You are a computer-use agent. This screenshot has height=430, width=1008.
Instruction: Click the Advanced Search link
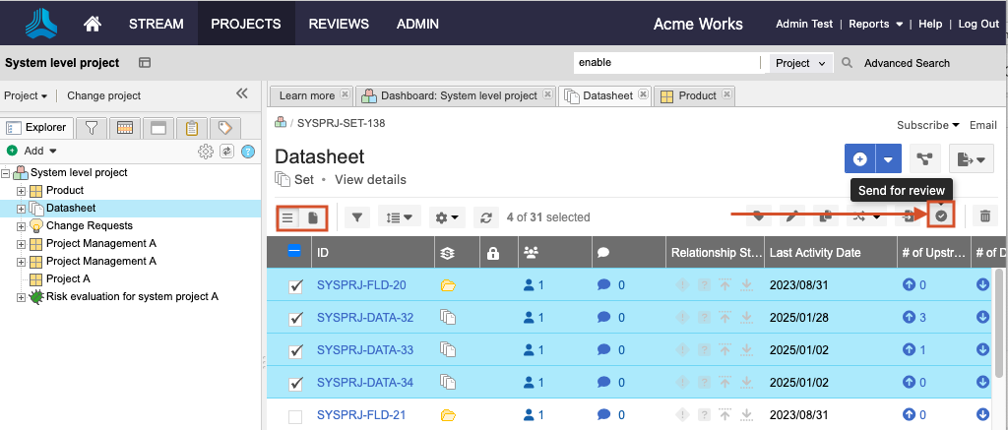(x=907, y=63)
